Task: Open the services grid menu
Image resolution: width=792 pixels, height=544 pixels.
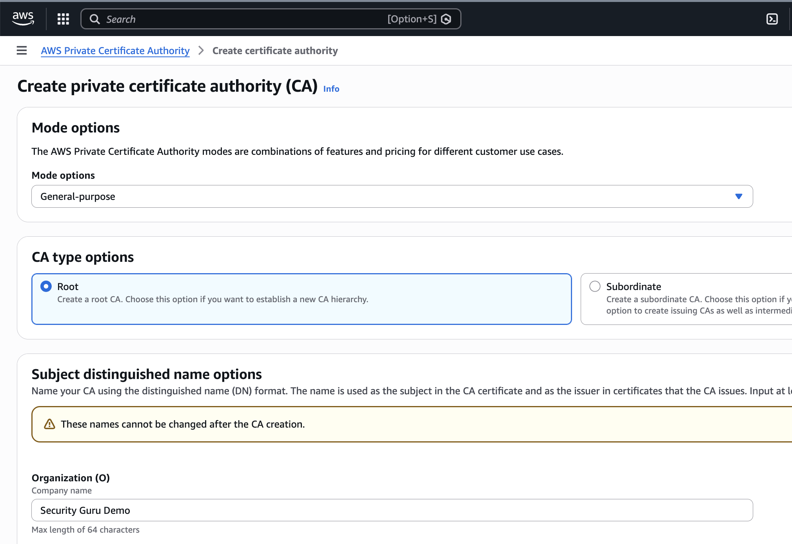Action: pos(63,19)
